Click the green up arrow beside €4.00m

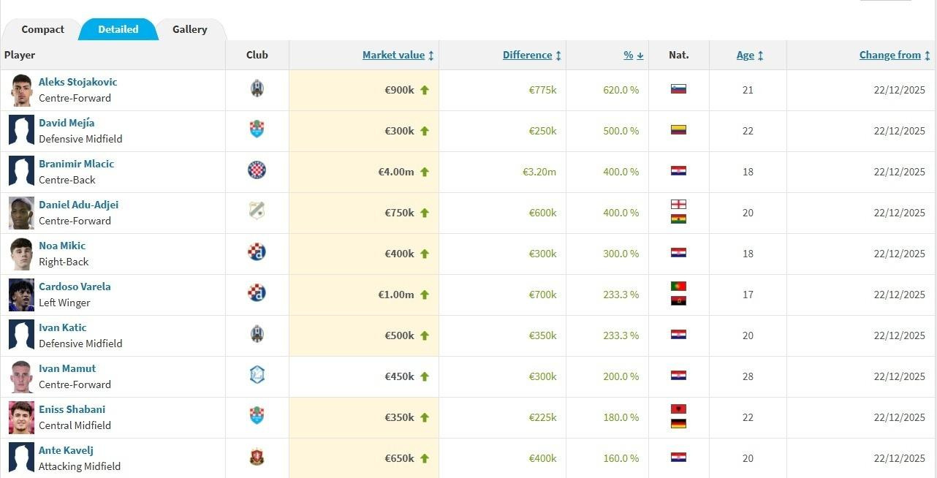425,172
